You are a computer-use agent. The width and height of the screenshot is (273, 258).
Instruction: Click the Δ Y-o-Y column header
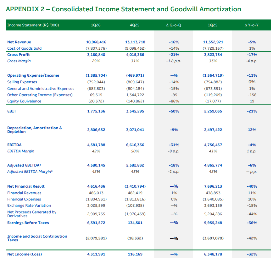[252, 25]
